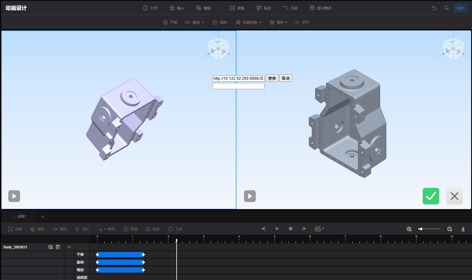472x280 pixels.
Task: Click the undo arrow icon
Action: pos(434,8)
